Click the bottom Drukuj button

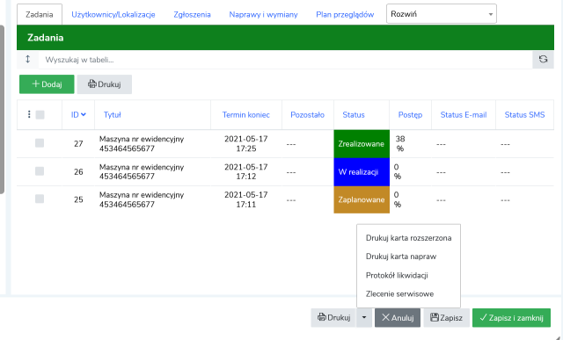pyautogui.click(x=333, y=318)
